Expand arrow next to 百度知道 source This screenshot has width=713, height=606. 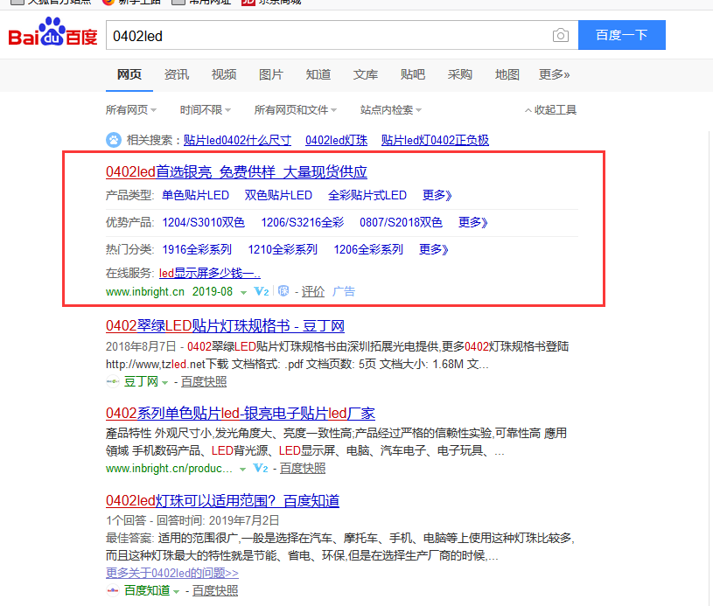coord(176,591)
